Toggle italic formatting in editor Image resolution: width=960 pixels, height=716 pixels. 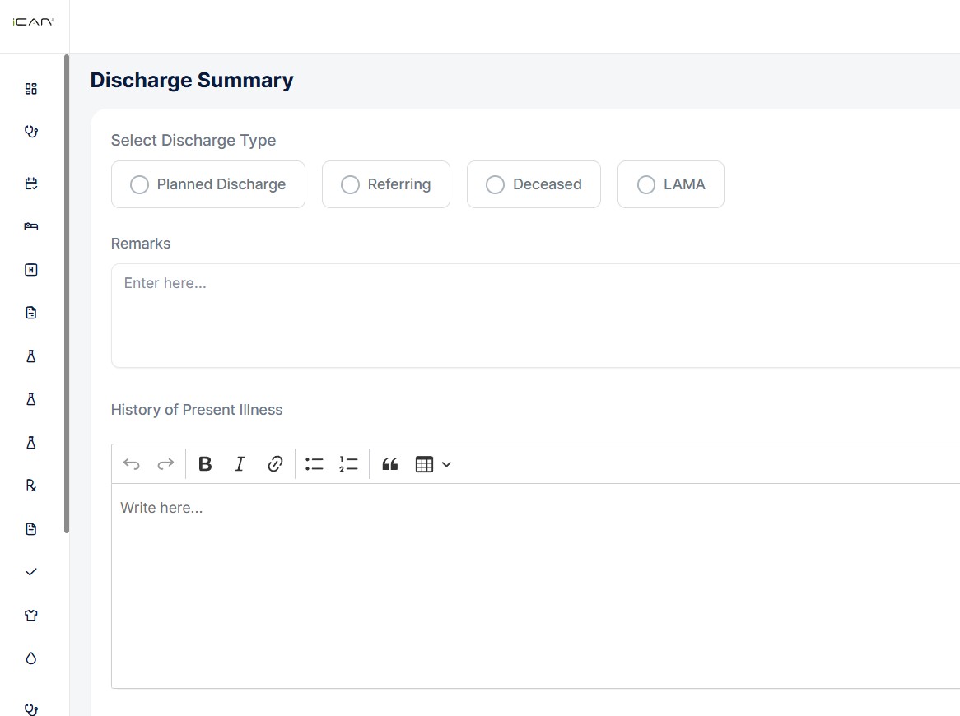[x=240, y=464]
